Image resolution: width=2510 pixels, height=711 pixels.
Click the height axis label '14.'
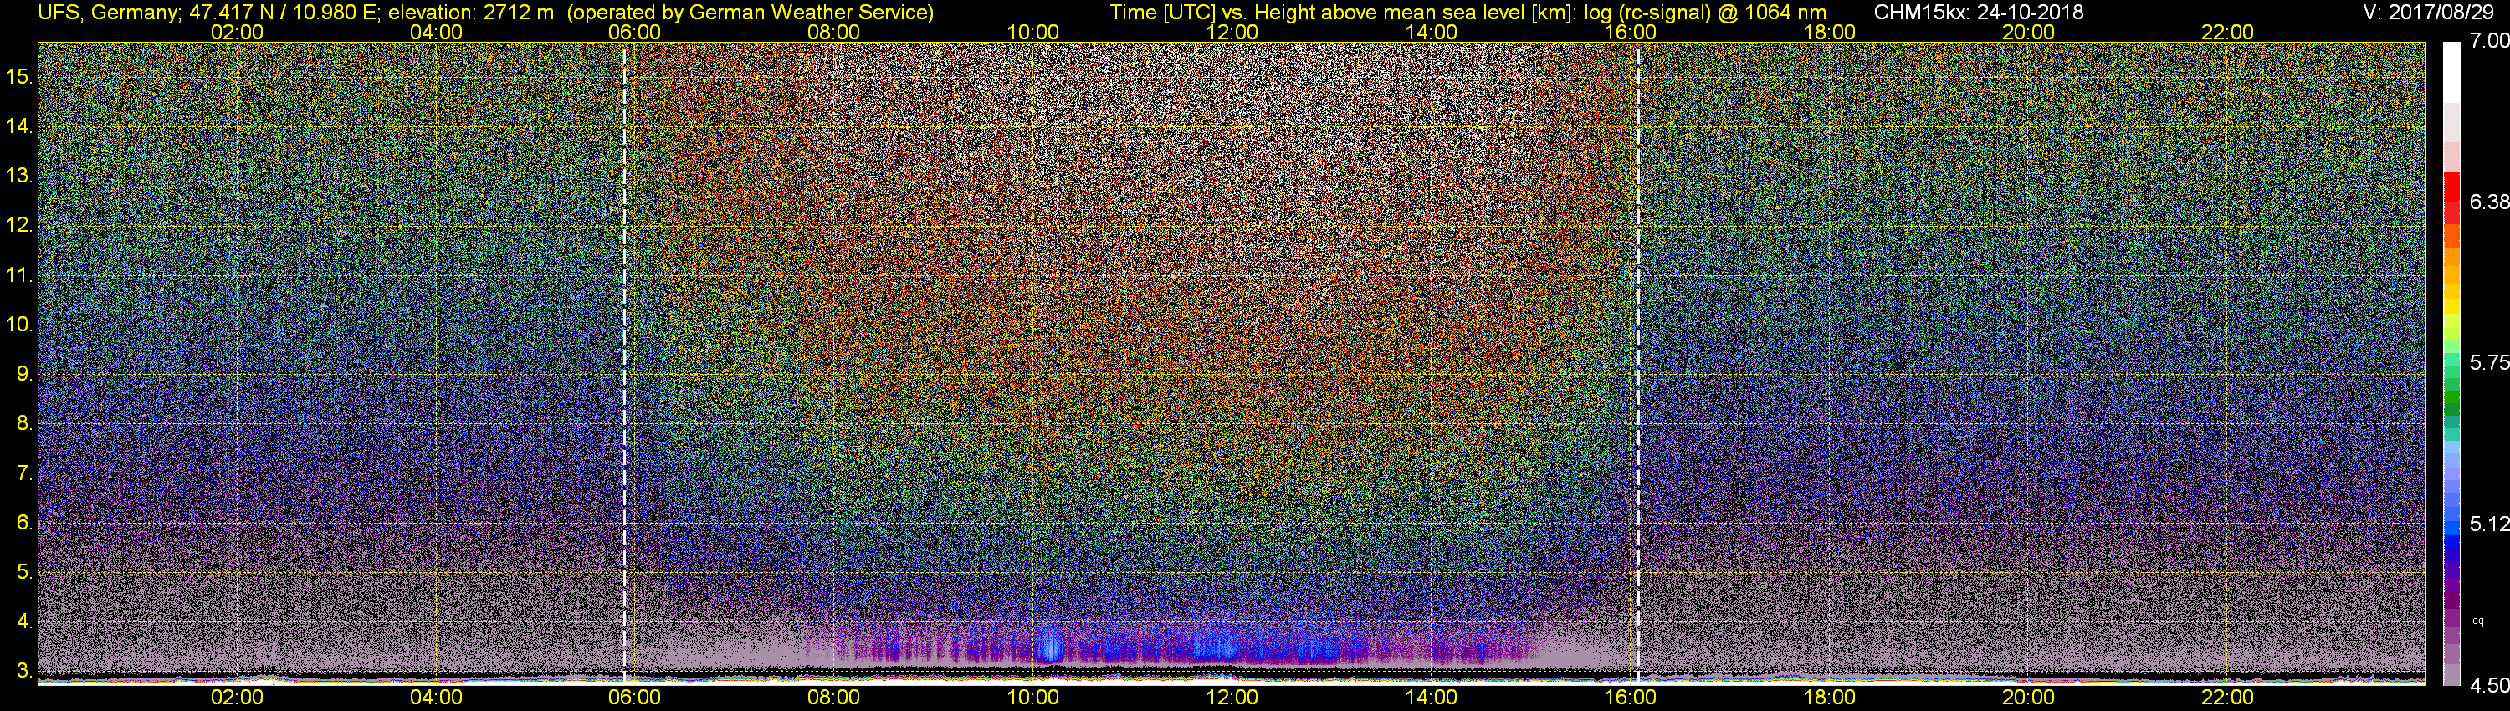click(x=20, y=125)
